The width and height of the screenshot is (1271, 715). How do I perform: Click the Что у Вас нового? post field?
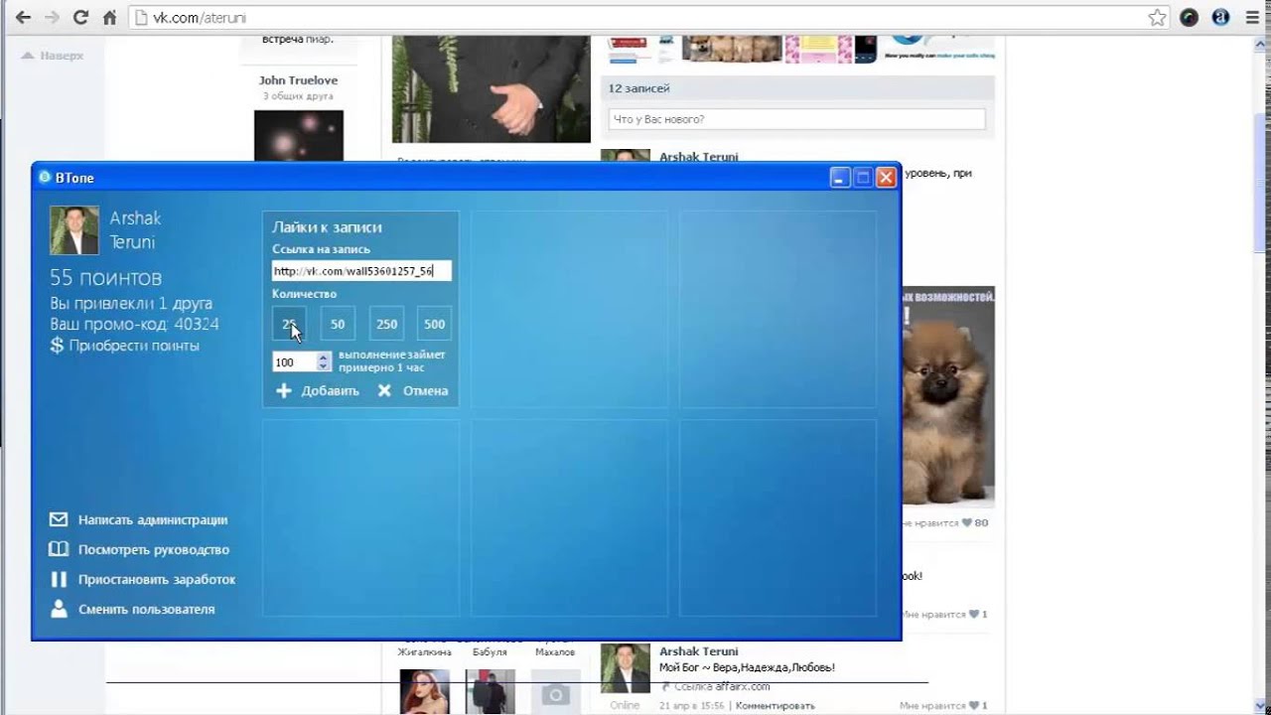[796, 119]
